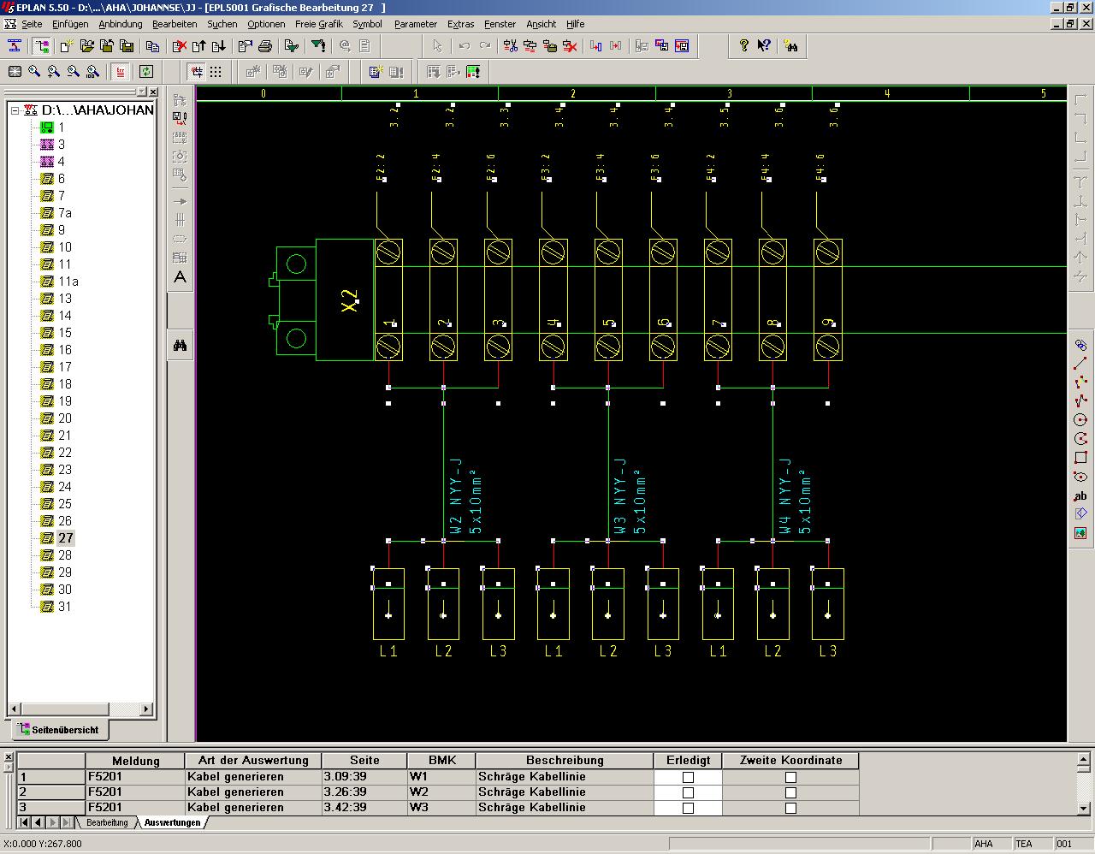Select the 'ab' free text tool
The width and height of the screenshot is (1095, 854).
coord(1080,495)
